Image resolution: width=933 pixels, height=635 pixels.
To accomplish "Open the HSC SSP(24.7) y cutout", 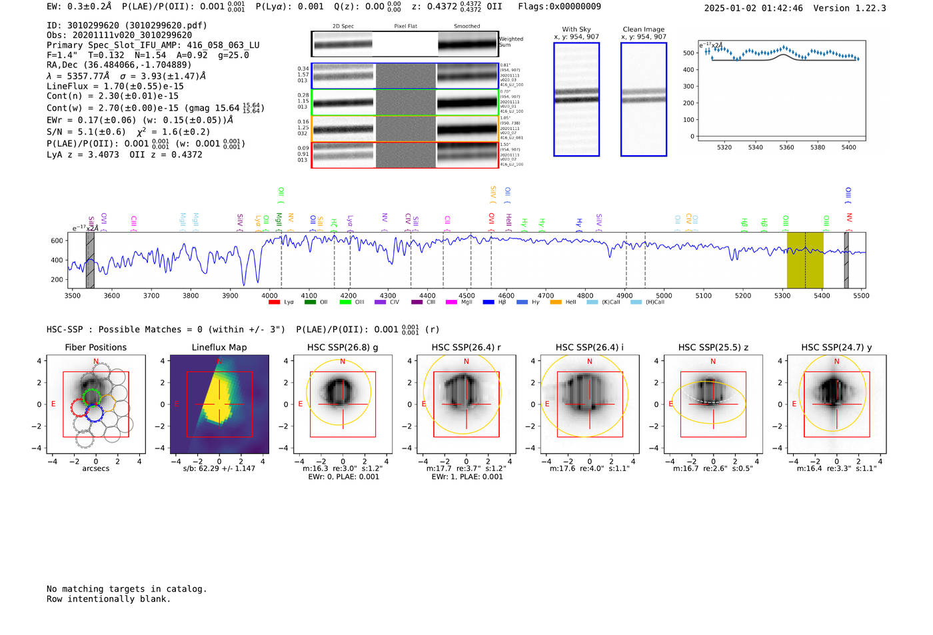I will click(x=837, y=404).
